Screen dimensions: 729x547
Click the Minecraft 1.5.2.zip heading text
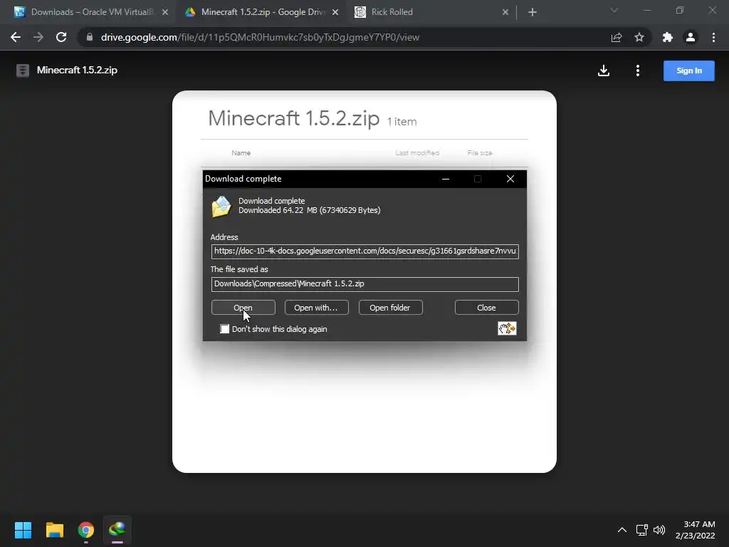point(294,118)
